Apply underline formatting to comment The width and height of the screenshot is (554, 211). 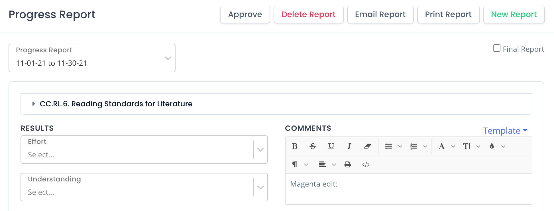(331, 146)
